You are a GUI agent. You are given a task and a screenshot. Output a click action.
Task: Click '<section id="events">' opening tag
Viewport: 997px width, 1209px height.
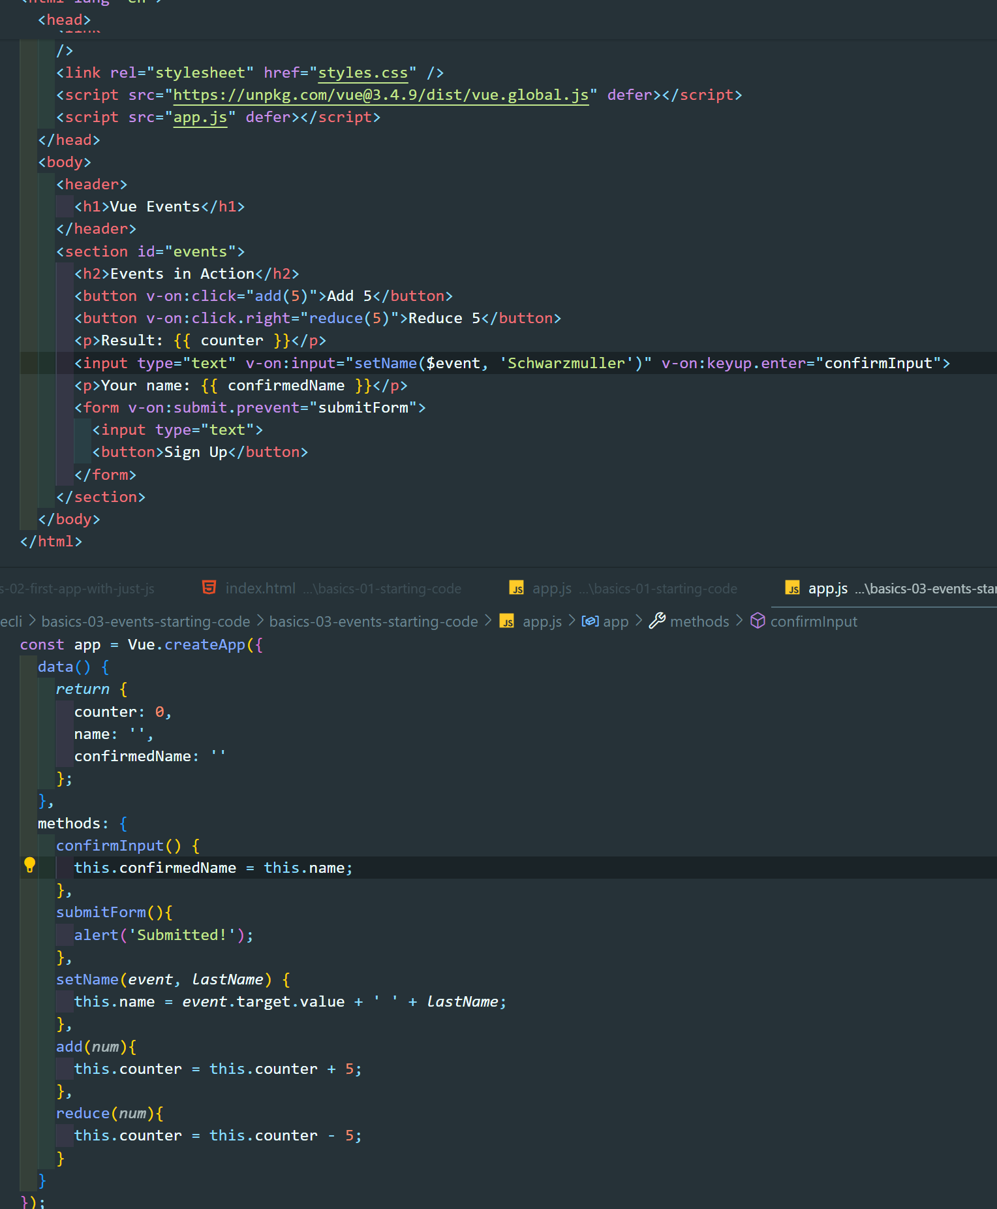pos(150,252)
